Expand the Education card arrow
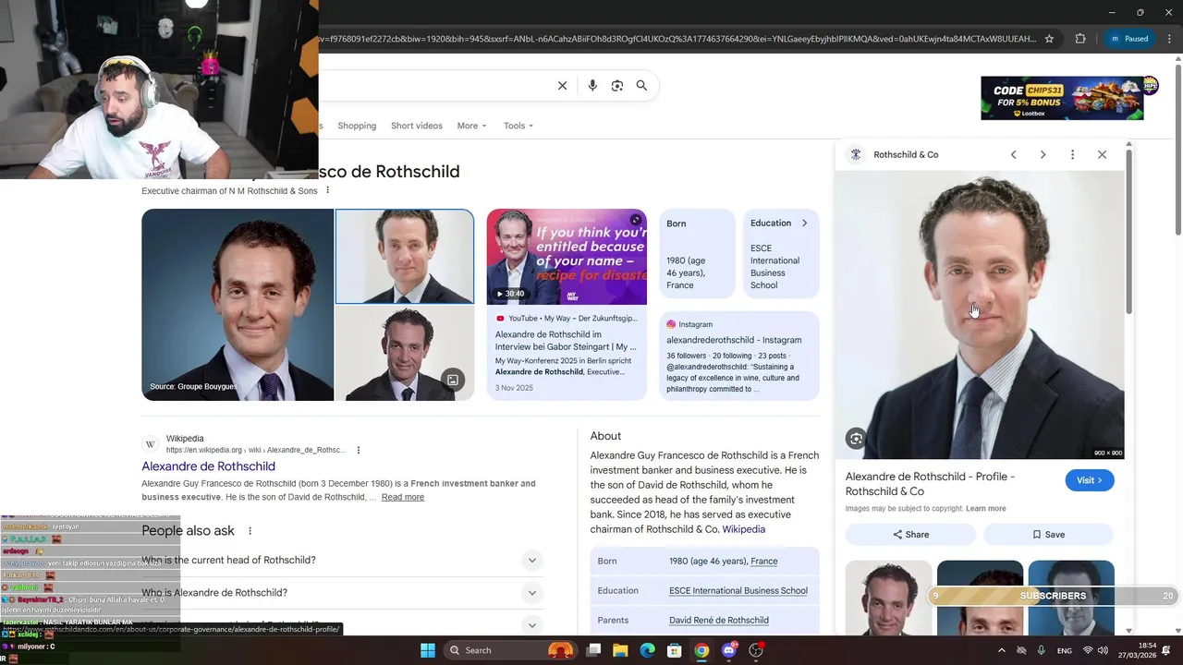Viewport: 1183px width, 665px height. [x=804, y=223]
